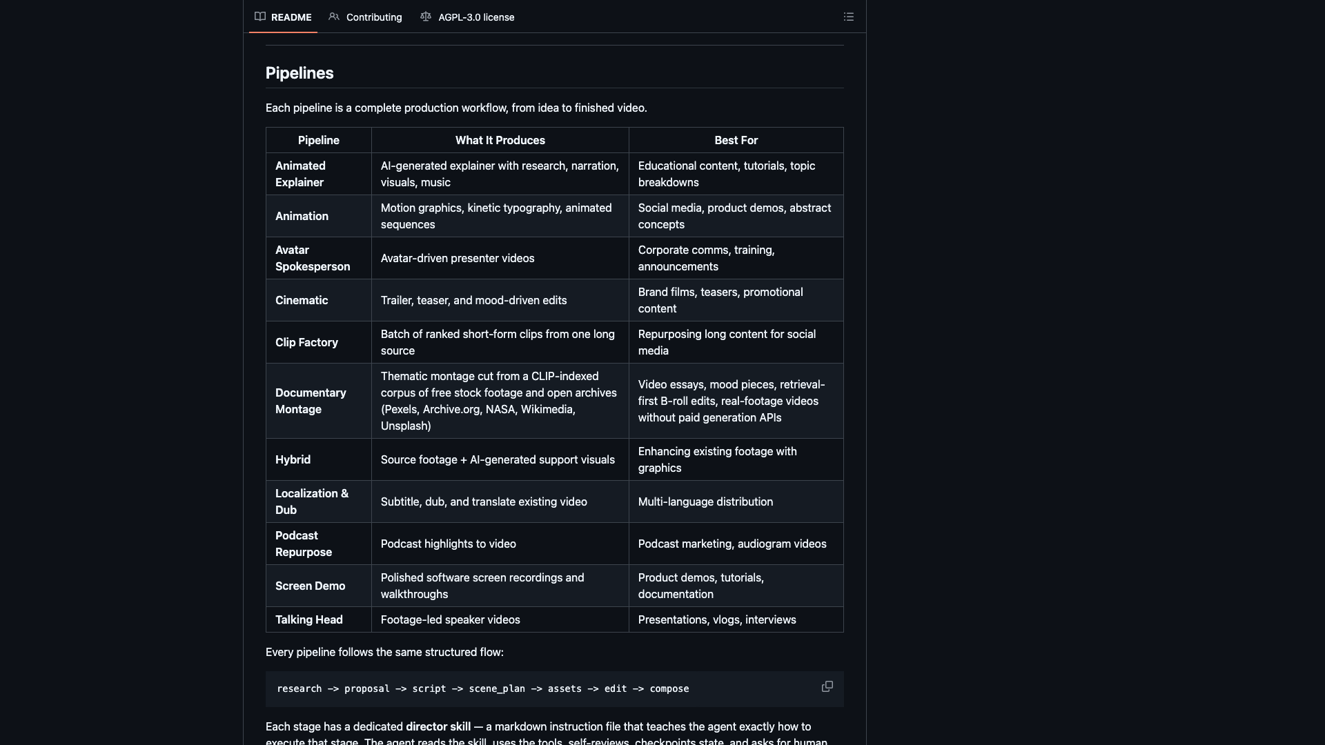Click the Pipelines heading
1325x745 pixels.
click(300, 73)
